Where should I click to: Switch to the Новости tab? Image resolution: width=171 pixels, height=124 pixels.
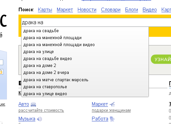(87, 10)
